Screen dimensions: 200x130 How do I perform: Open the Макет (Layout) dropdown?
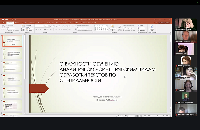click(29, 26)
